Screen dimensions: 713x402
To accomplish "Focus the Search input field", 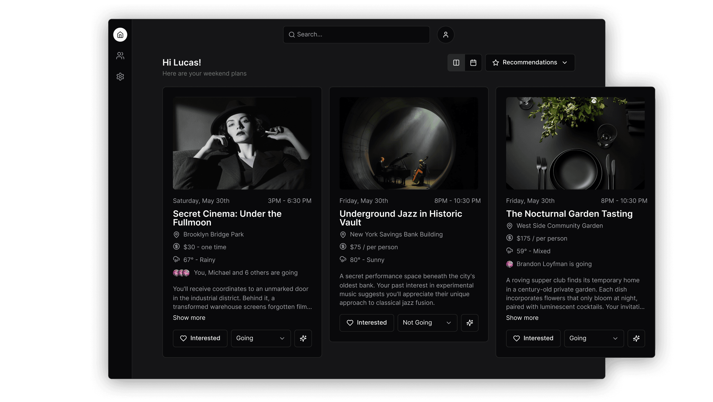I will [x=356, y=35].
